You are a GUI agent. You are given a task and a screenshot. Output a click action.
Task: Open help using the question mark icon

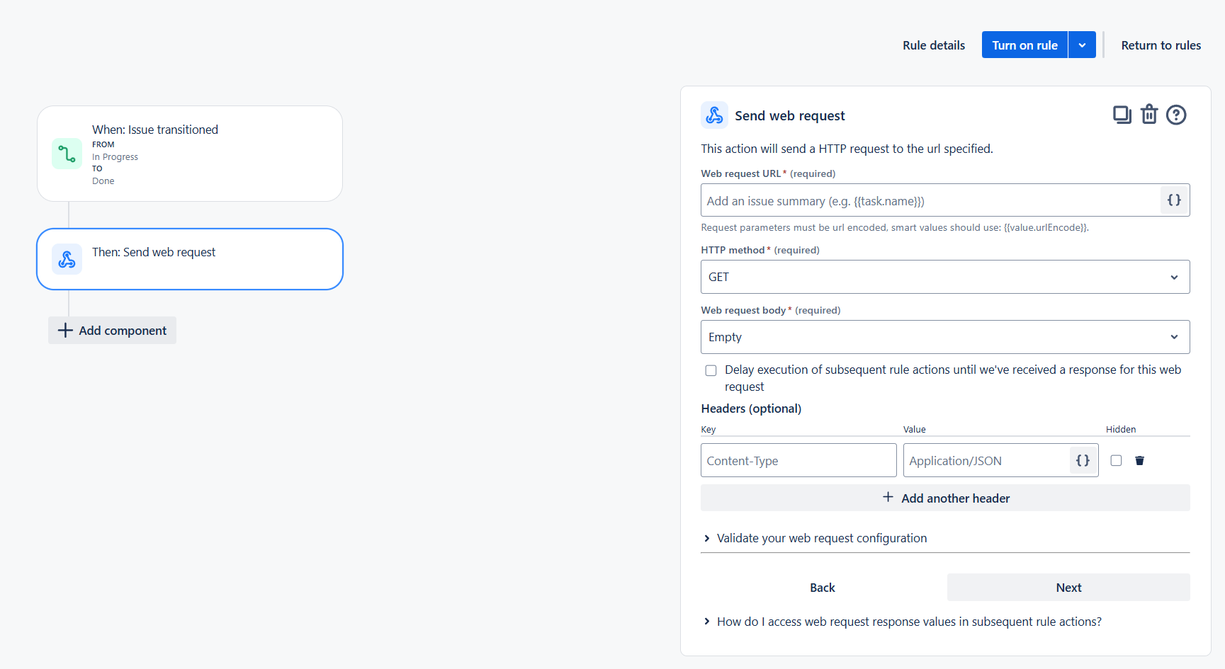point(1176,114)
